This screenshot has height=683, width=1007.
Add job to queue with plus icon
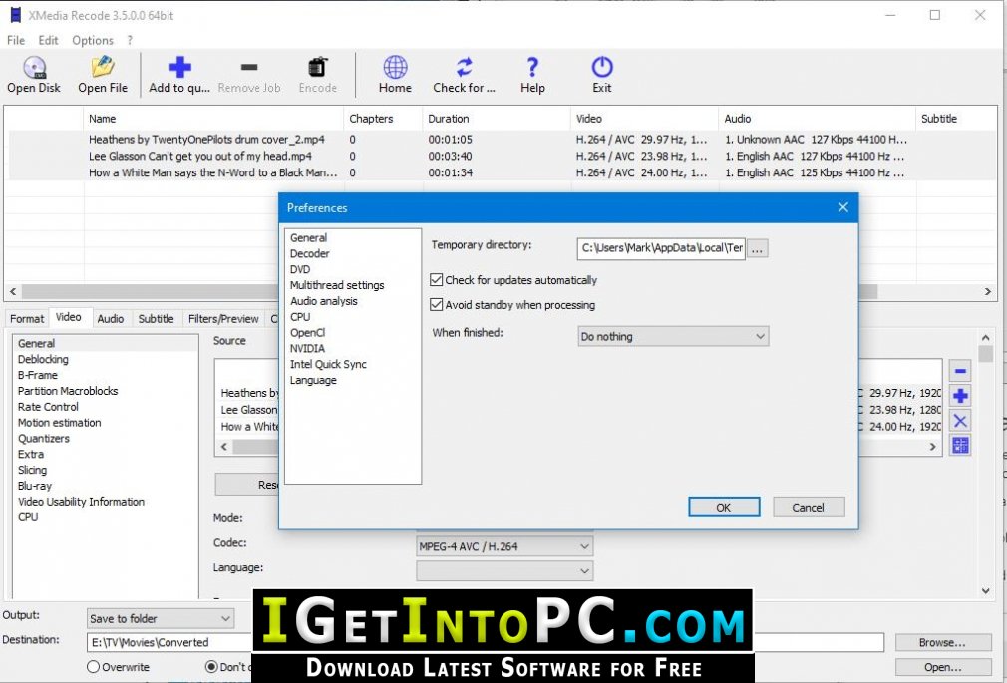[x=179, y=75]
